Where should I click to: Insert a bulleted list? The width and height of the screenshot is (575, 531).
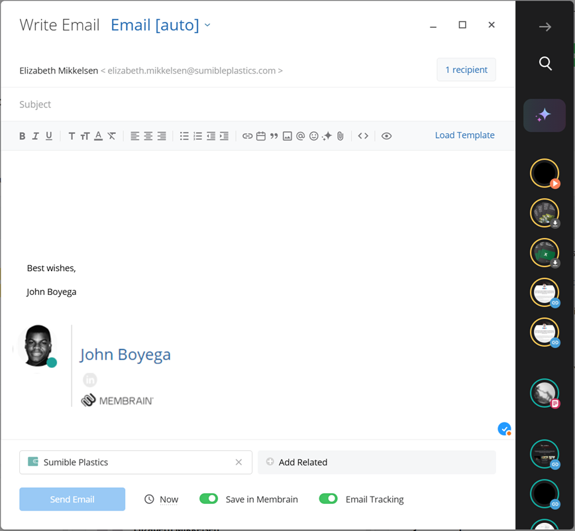(x=184, y=136)
